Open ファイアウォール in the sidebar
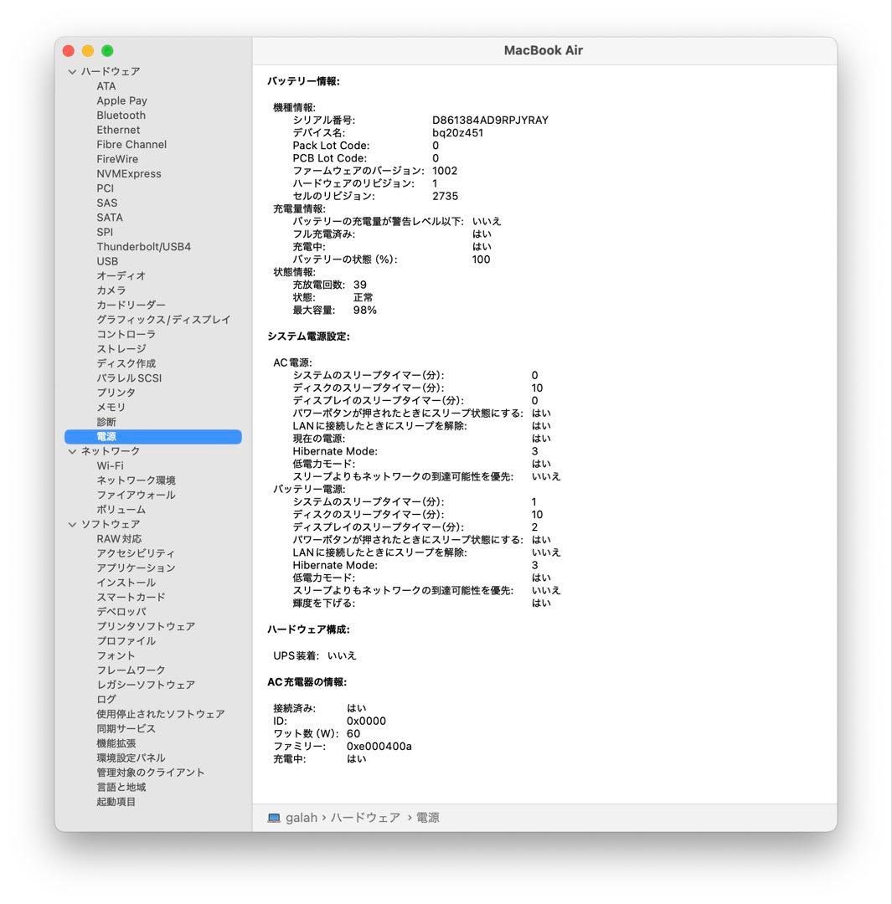892x904 pixels. [x=137, y=495]
